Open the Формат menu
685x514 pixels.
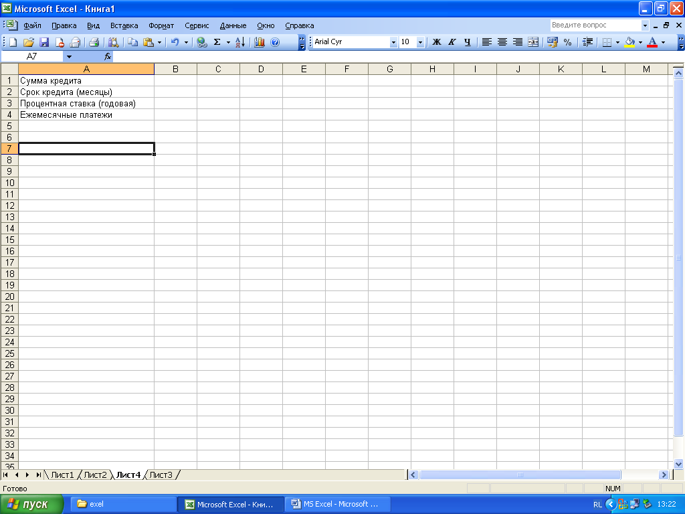pos(161,25)
